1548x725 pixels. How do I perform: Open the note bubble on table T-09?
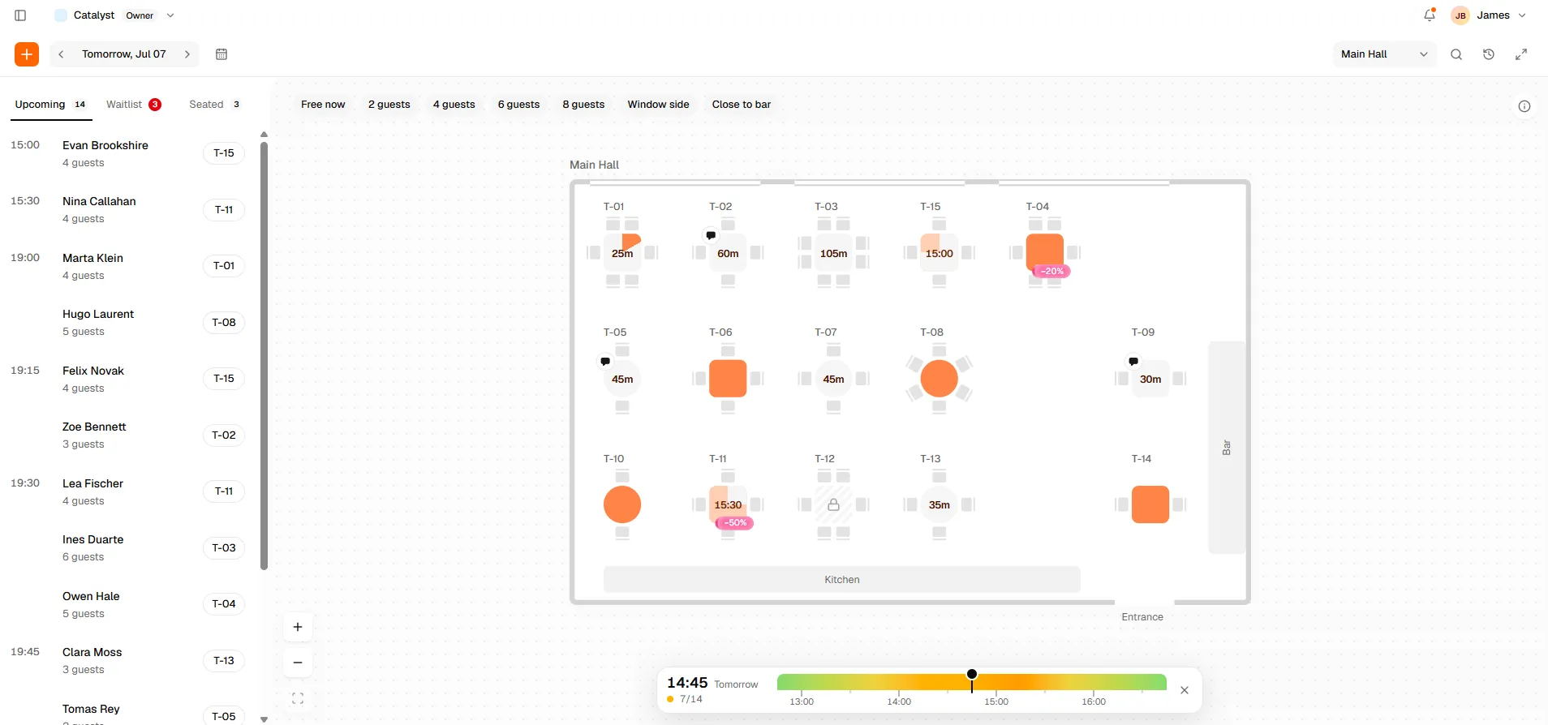(x=1133, y=361)
